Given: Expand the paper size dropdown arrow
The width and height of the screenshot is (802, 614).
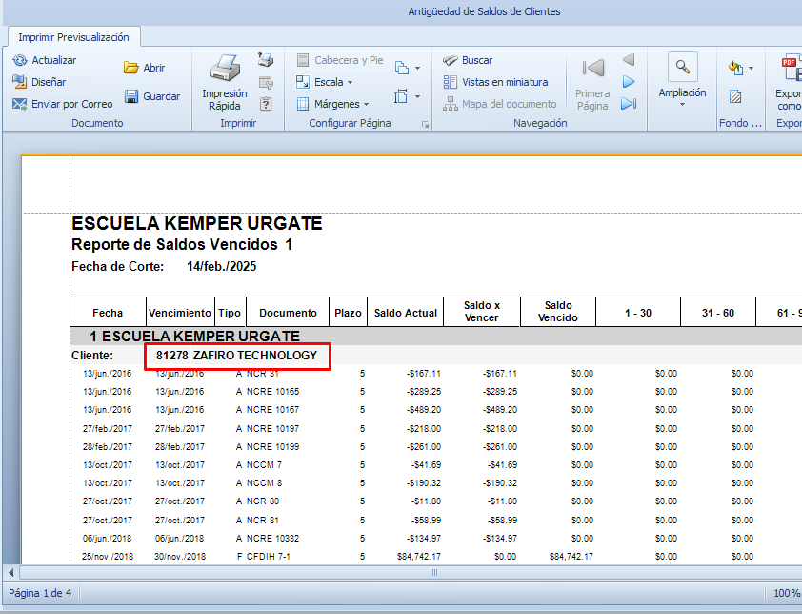Looking at the screenshot, I should [x=418, y=96].
